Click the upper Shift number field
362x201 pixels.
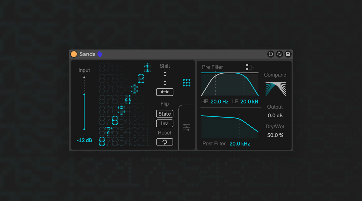165,74
